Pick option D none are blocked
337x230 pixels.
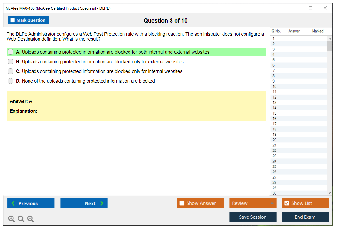tap(11, 81)
